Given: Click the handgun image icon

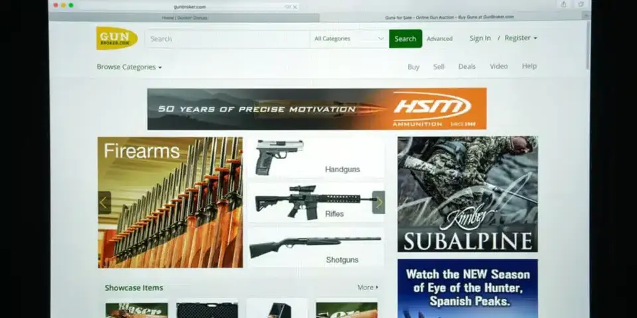Looking at the screenshot, I should coord(279,156).
